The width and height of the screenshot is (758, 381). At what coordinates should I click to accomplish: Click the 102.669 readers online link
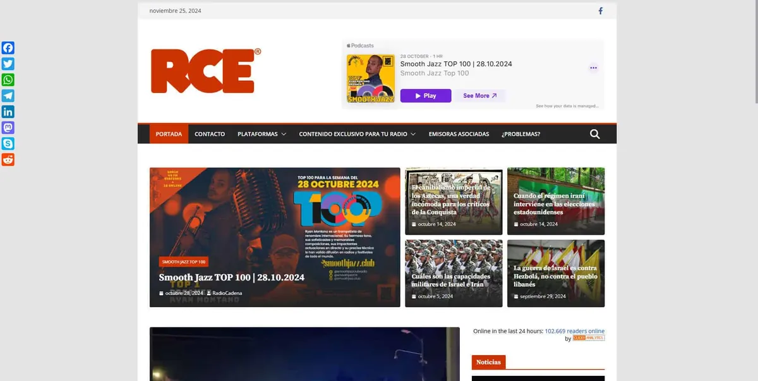pos(575,331)
